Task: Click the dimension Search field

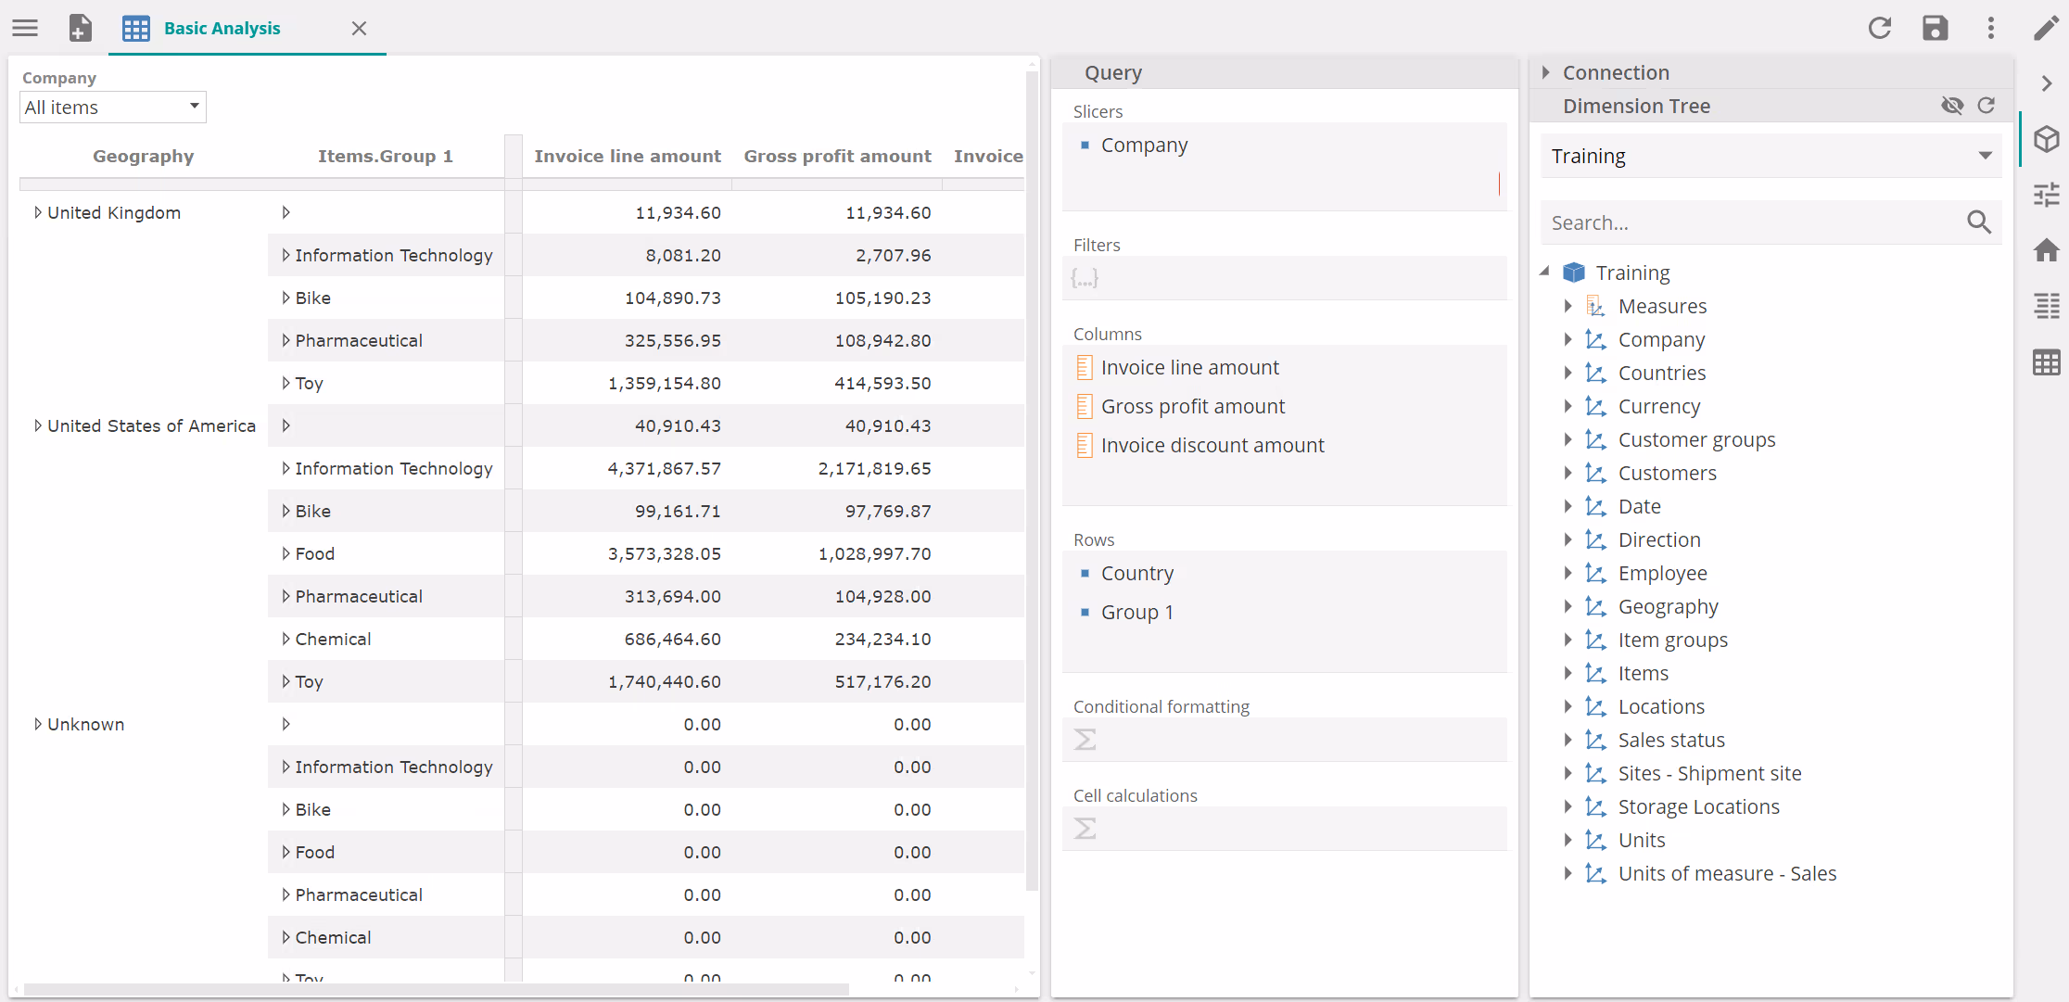Action: pyautogui.click(x=1752, y=222)
